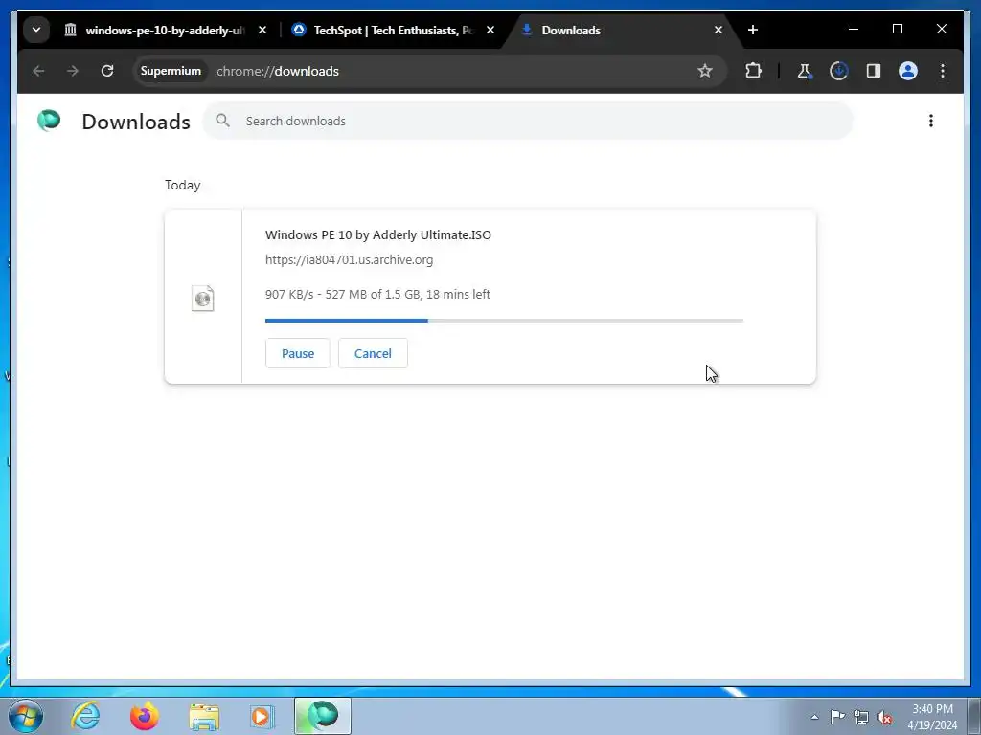Open the profile avatar menu

[908, 71]
